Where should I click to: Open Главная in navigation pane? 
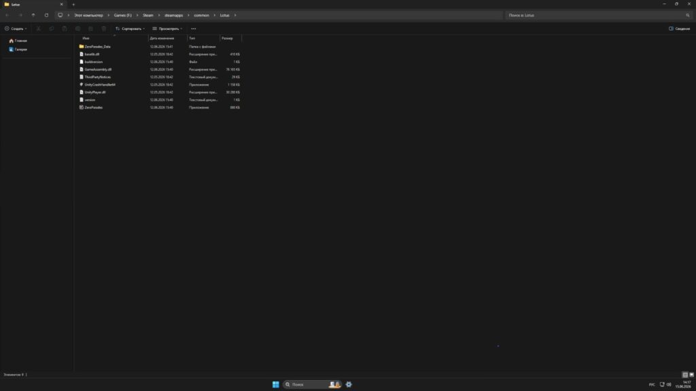(18, 41)
